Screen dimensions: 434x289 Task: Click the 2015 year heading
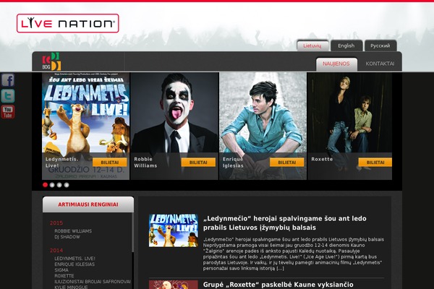coord(56,223)
